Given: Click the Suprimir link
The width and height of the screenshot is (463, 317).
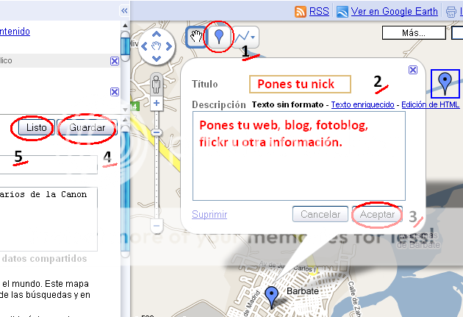Looking at the screenshot, I should tap(209, 215).
